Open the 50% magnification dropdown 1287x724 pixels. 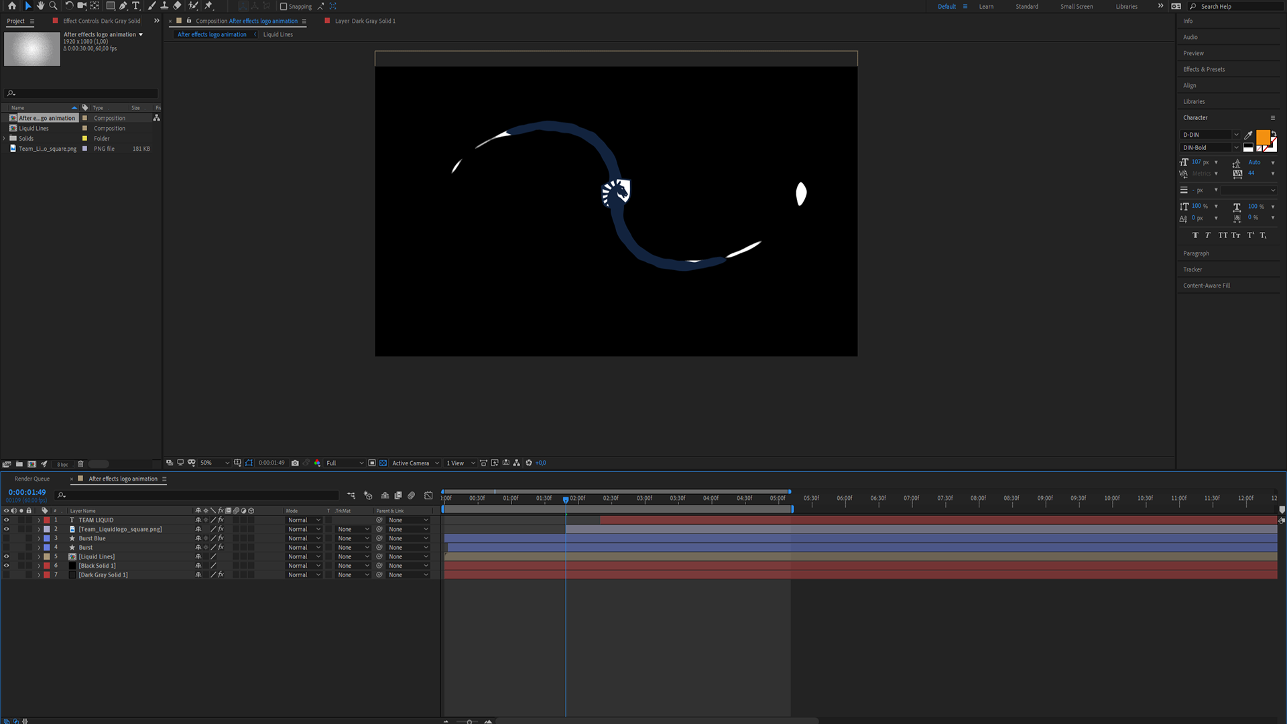[214, 463]
